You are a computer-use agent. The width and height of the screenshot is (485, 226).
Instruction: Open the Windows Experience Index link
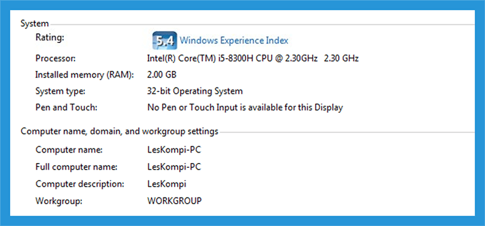click(234, 41)
